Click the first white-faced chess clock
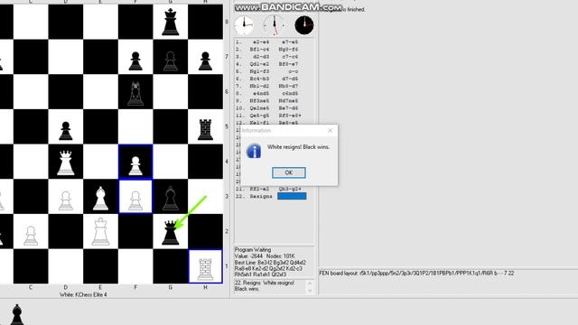 pyautogui.click(x=244, y=25)
